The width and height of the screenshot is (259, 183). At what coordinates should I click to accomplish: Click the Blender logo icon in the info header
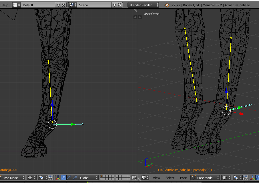pyautogui.click(x=167, y=5)
